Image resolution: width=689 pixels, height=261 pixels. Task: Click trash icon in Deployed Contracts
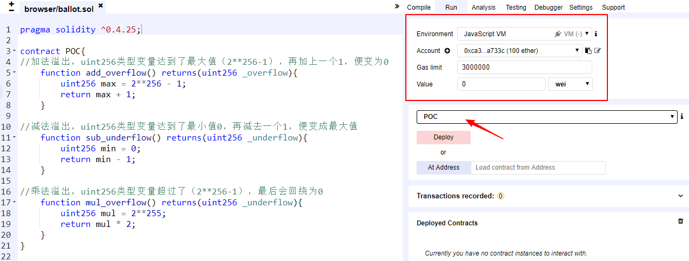coord(680,221)
